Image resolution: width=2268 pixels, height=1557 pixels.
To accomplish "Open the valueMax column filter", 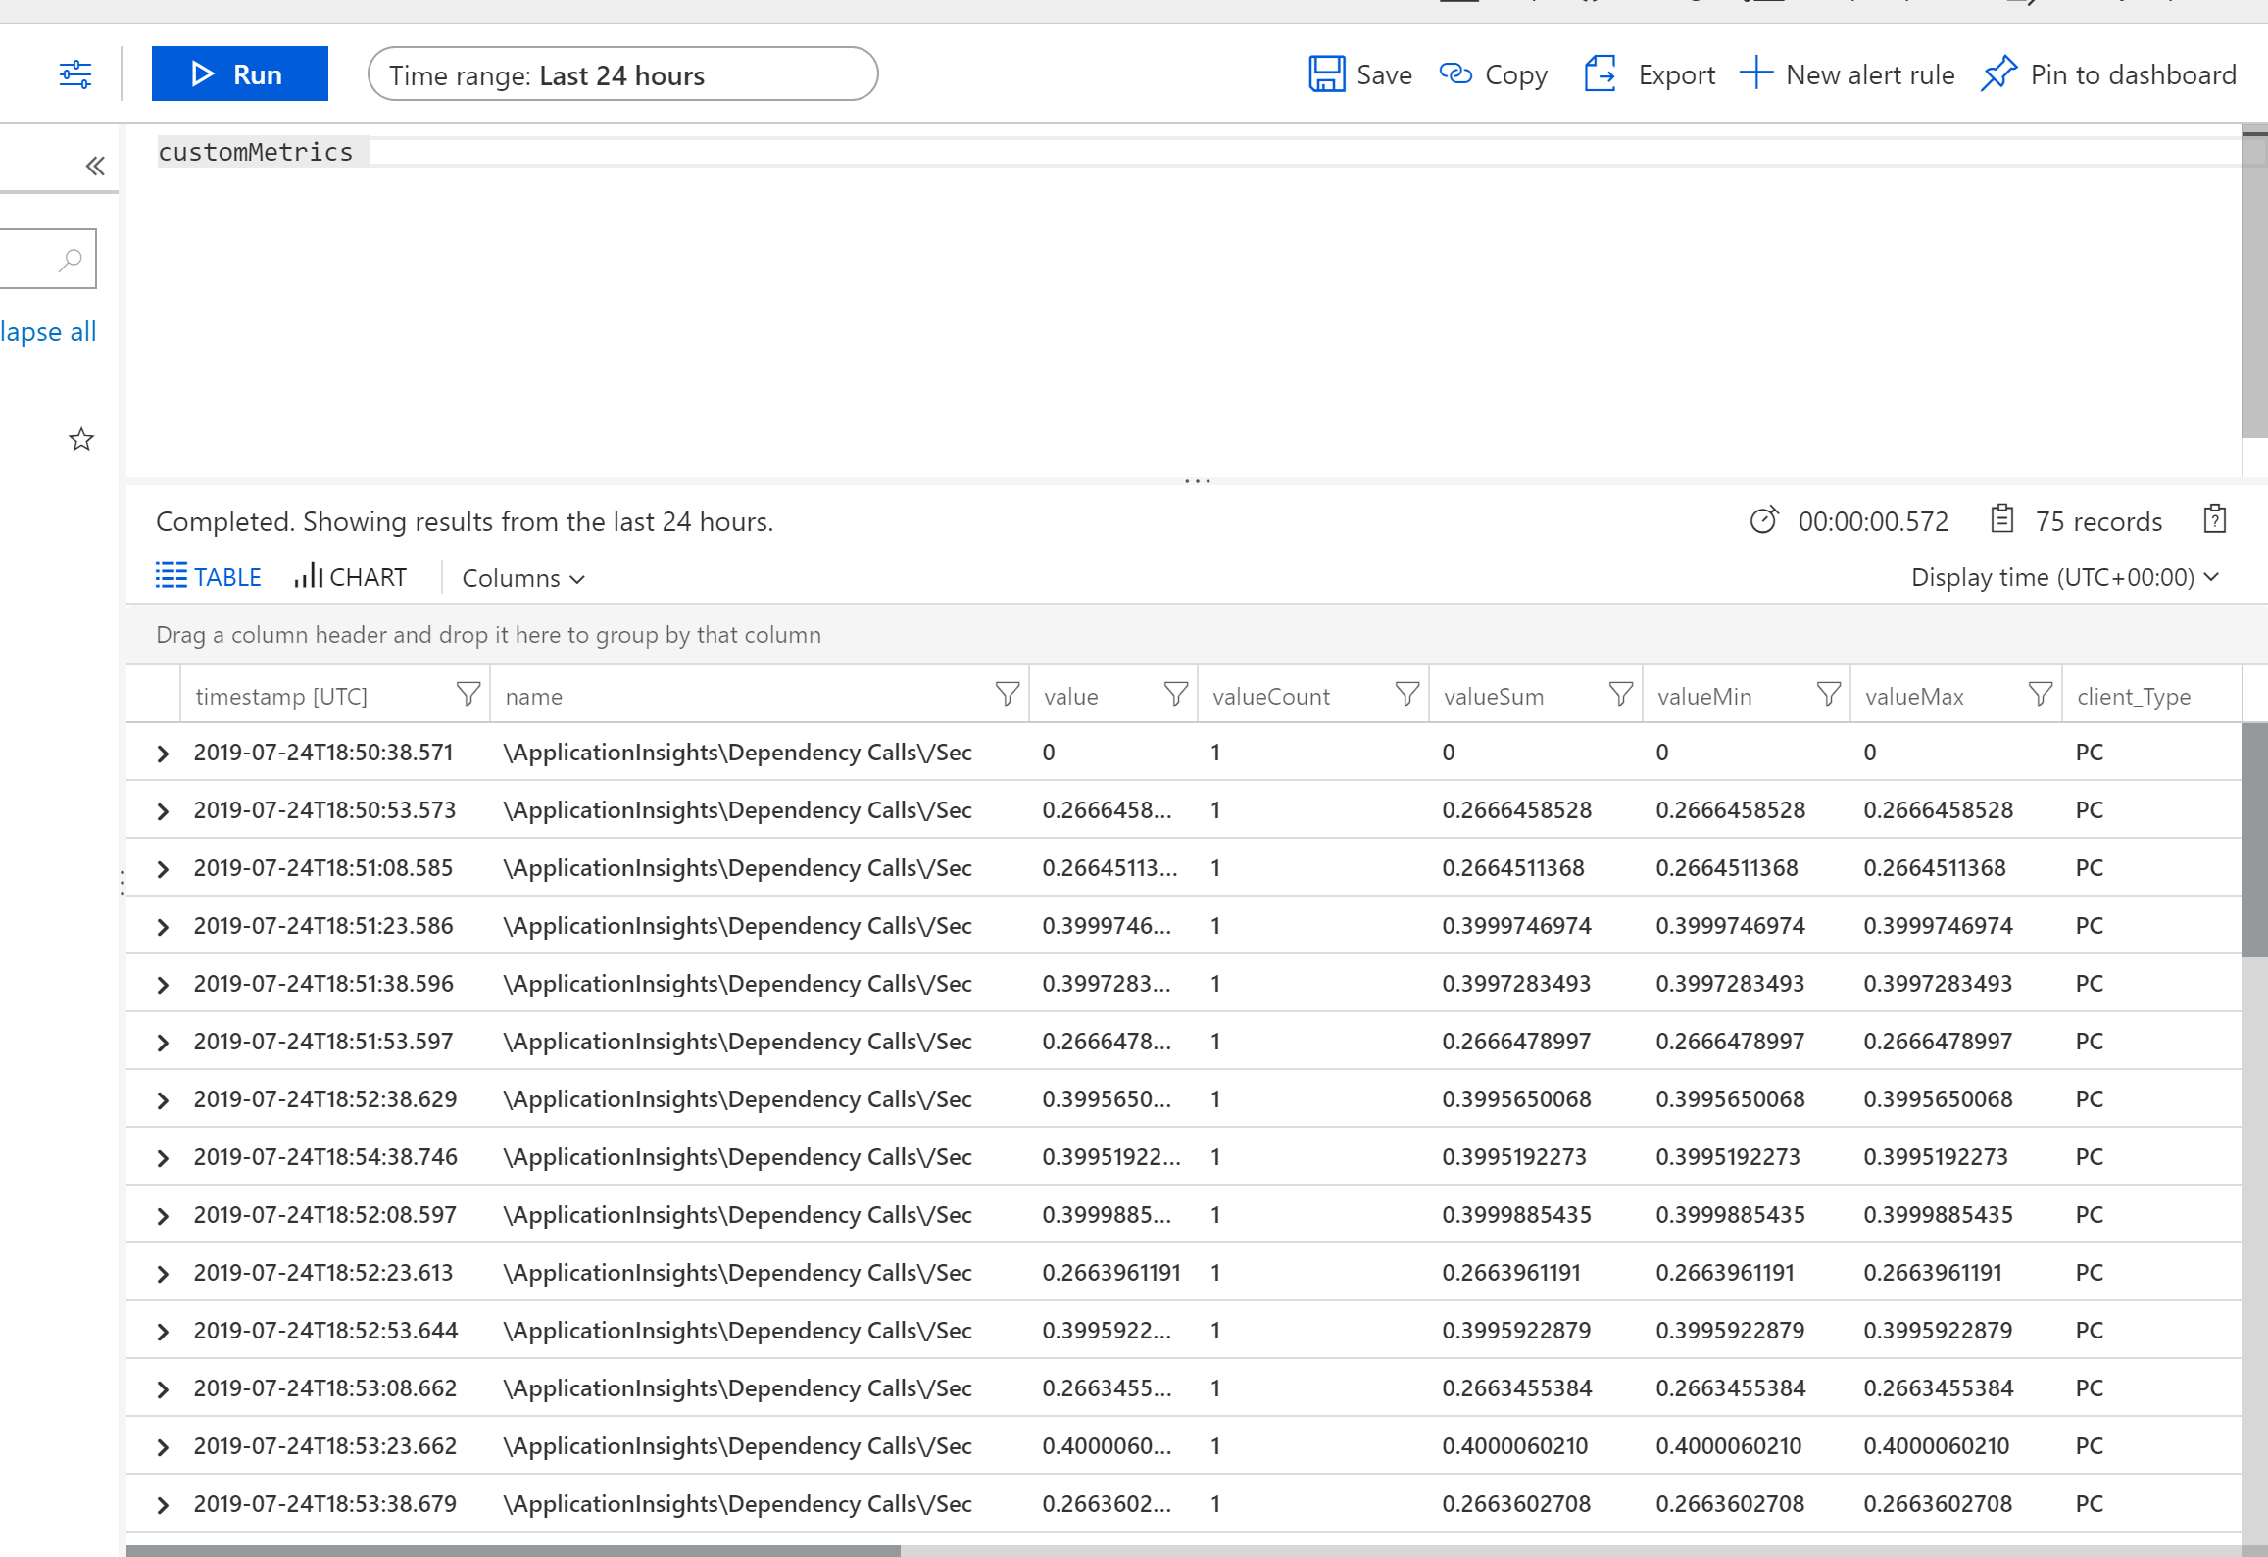I will [x=2040, y=695].
